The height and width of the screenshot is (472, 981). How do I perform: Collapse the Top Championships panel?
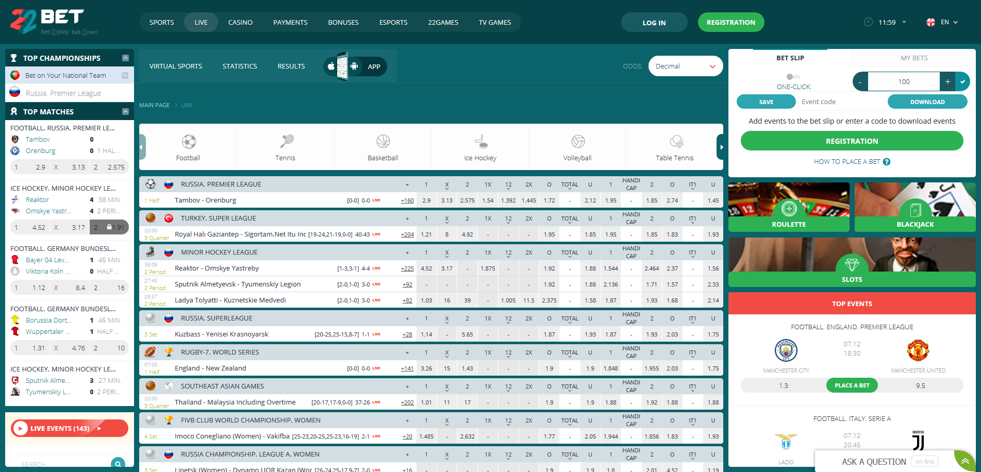pyautogui.click(x=125, y=58)
